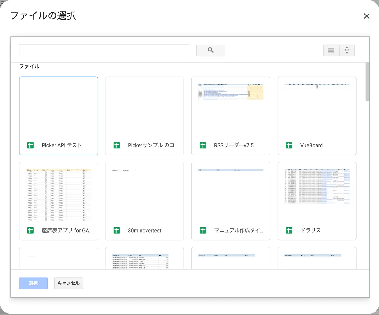The image size is (379, 315).
Task: Close the ファイルの選択 dialog
Action: (x=366, y=16)
